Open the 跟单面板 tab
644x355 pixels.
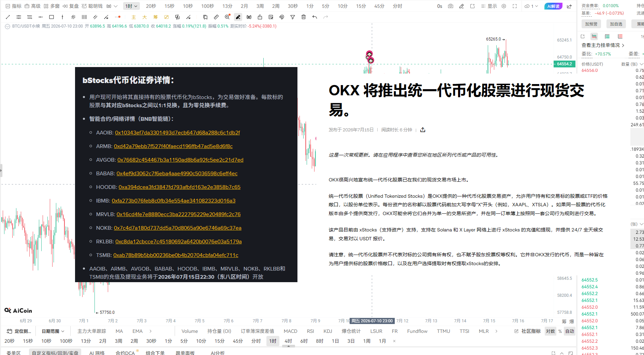tap(185, 353)
